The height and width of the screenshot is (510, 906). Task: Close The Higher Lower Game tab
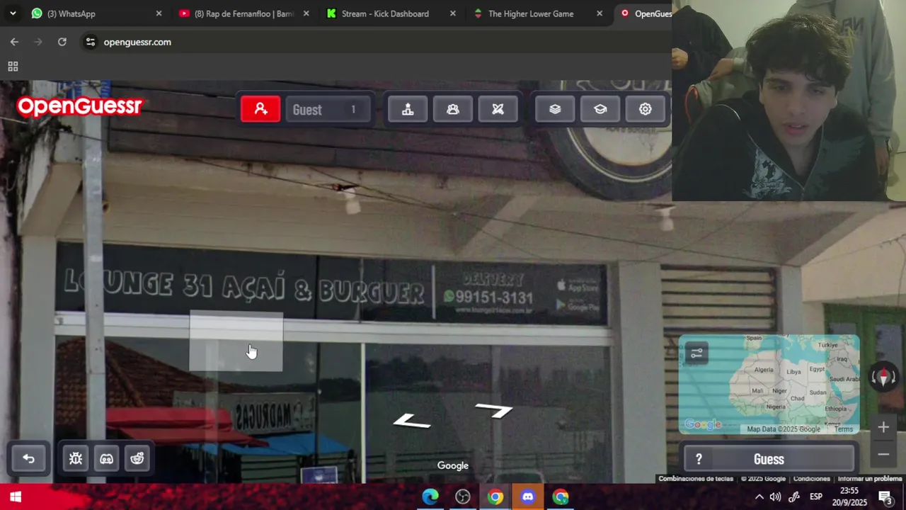(600, 13)
